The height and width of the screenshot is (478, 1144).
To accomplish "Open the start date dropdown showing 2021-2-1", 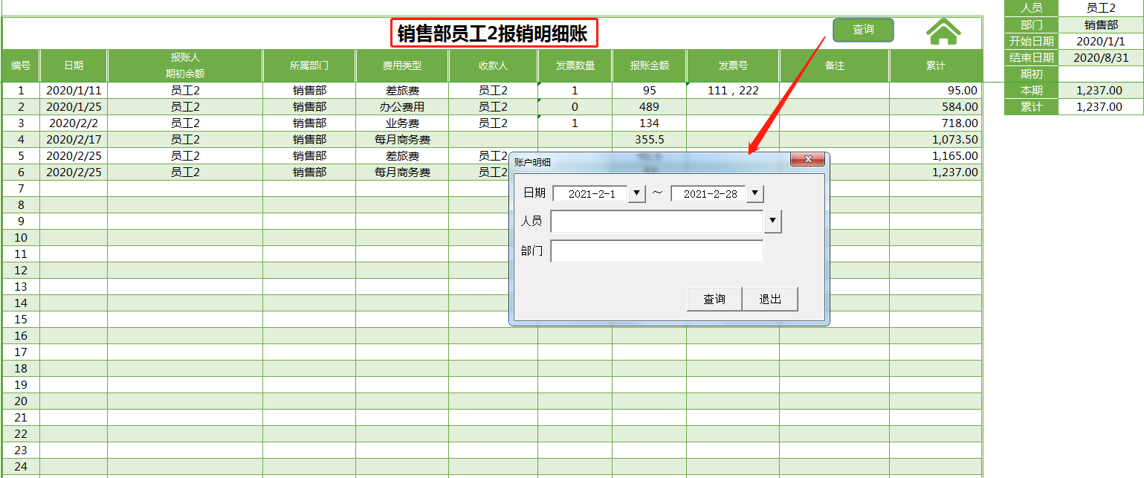I will 636,193.
